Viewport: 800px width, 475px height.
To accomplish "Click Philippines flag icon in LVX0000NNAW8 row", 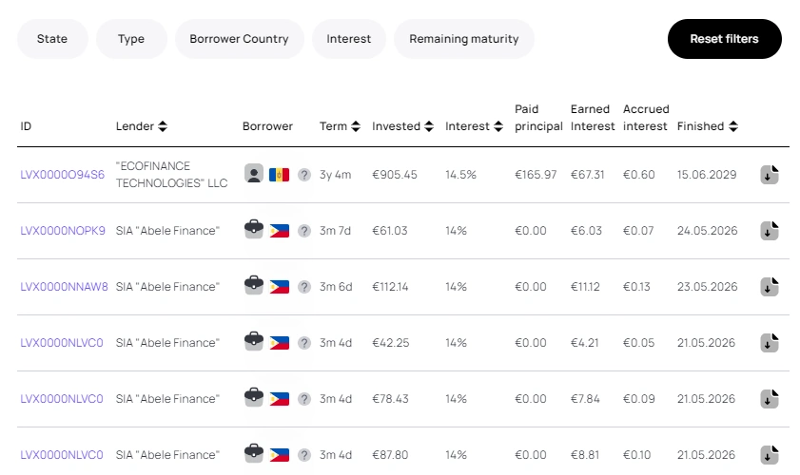I will point(279,287).
